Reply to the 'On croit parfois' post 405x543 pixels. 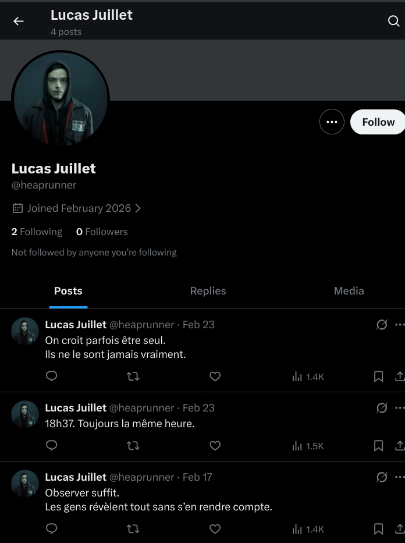[52, 377]
